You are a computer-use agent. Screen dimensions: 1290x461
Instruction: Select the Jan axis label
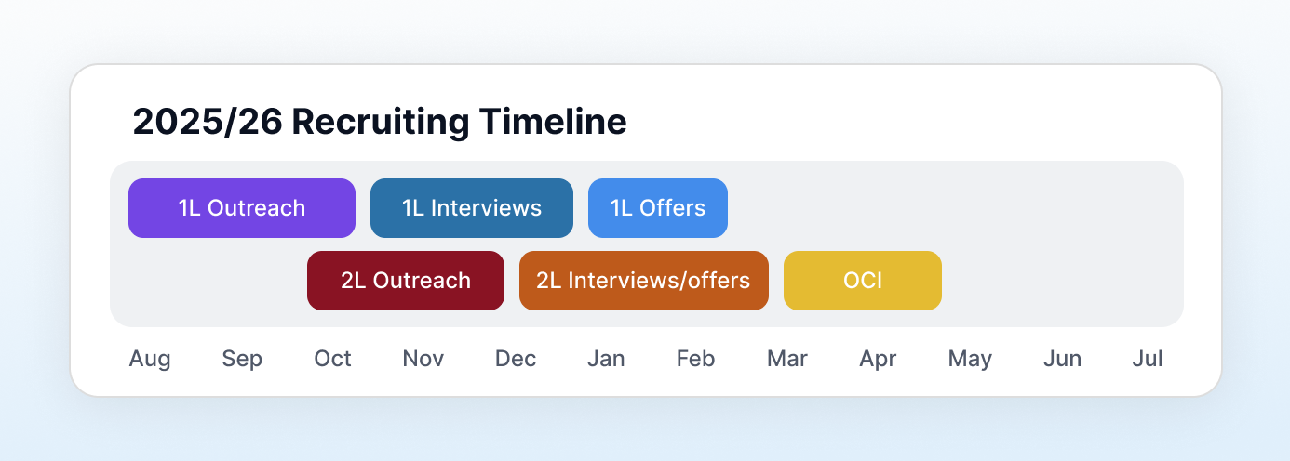click(x=606, y=359)
